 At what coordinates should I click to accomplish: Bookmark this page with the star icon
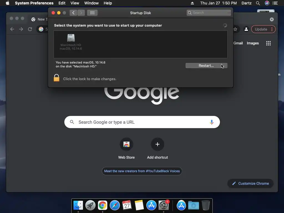point(235,29)
